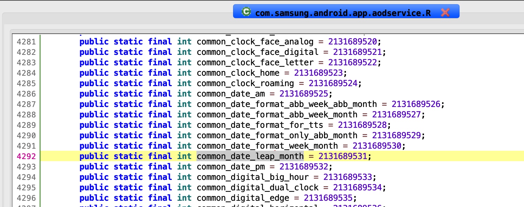Image resolution: width=524 pixels, height=207 pixels.
Task: Select the highlighted common_date_leap_month field name
Action: tap(250, 156)
